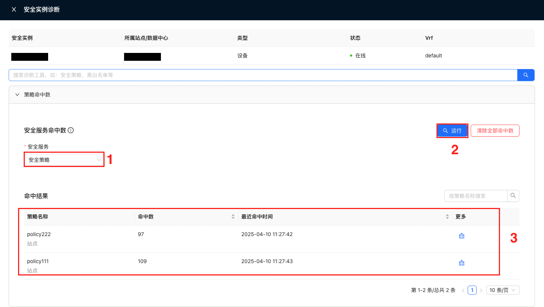This screenshot has height=307, width=544.
Task: Select the policy222 row name
Action: (39, 234)
